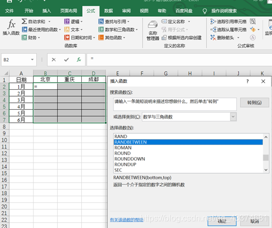The width and height of the screenshot is (272, 228).
Task: Open the 数学与三角函数 category combo box
Action: (x=189, y=117)
